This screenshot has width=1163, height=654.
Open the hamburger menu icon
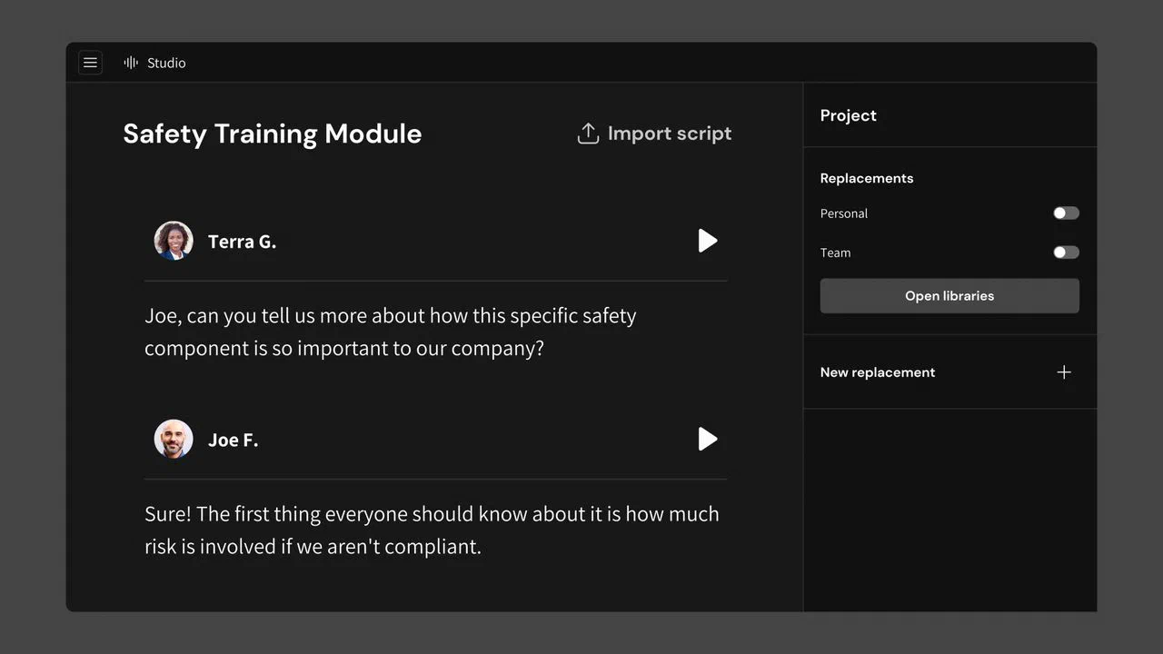click(90, 63)
